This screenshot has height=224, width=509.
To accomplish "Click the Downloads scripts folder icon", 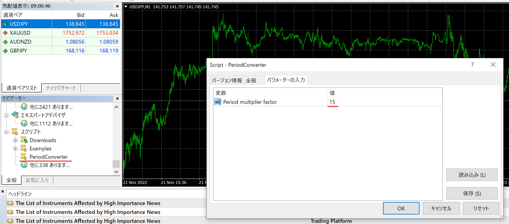I will 24,140.
